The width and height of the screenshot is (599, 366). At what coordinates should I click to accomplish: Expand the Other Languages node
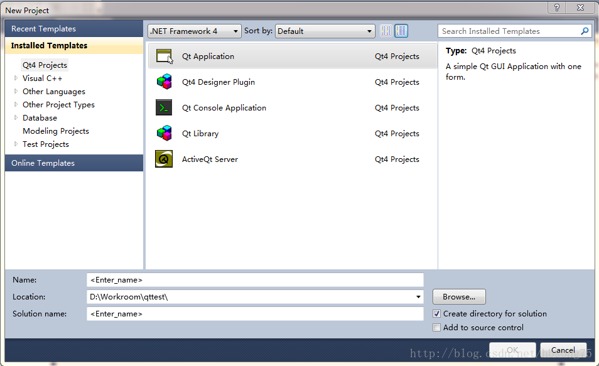16,91
